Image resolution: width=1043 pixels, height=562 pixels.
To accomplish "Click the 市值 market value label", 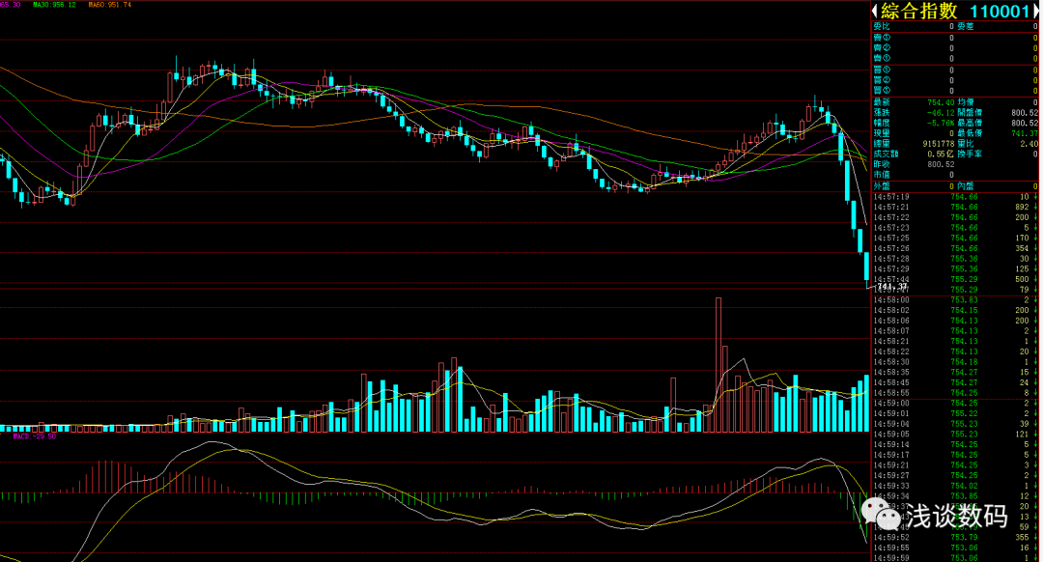I will pos(882,175).
